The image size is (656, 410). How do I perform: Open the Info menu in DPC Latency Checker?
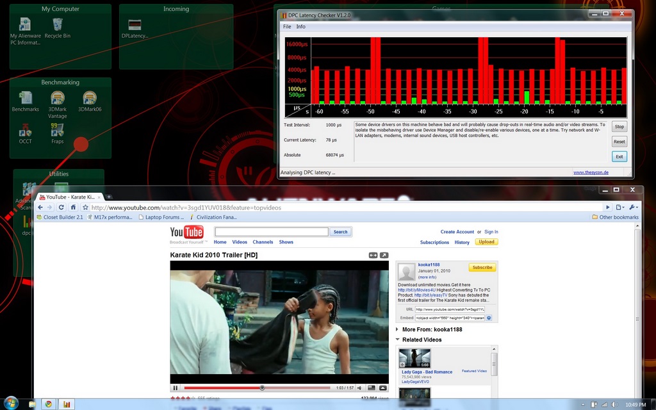[301, 26]
